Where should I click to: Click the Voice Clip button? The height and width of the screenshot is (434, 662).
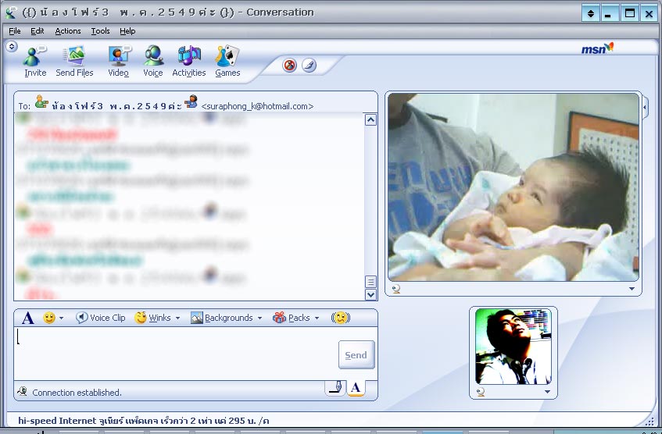pos(101,318)
